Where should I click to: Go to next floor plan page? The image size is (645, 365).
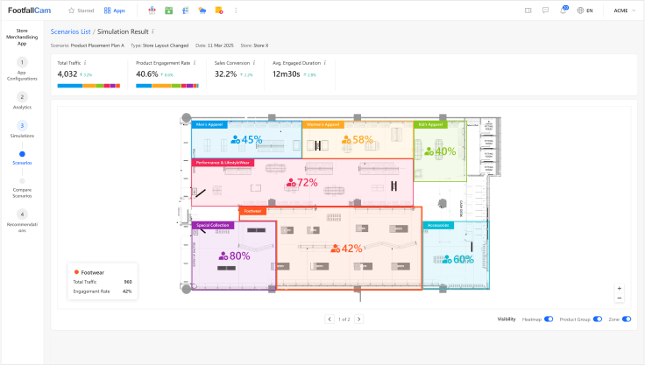358,319
